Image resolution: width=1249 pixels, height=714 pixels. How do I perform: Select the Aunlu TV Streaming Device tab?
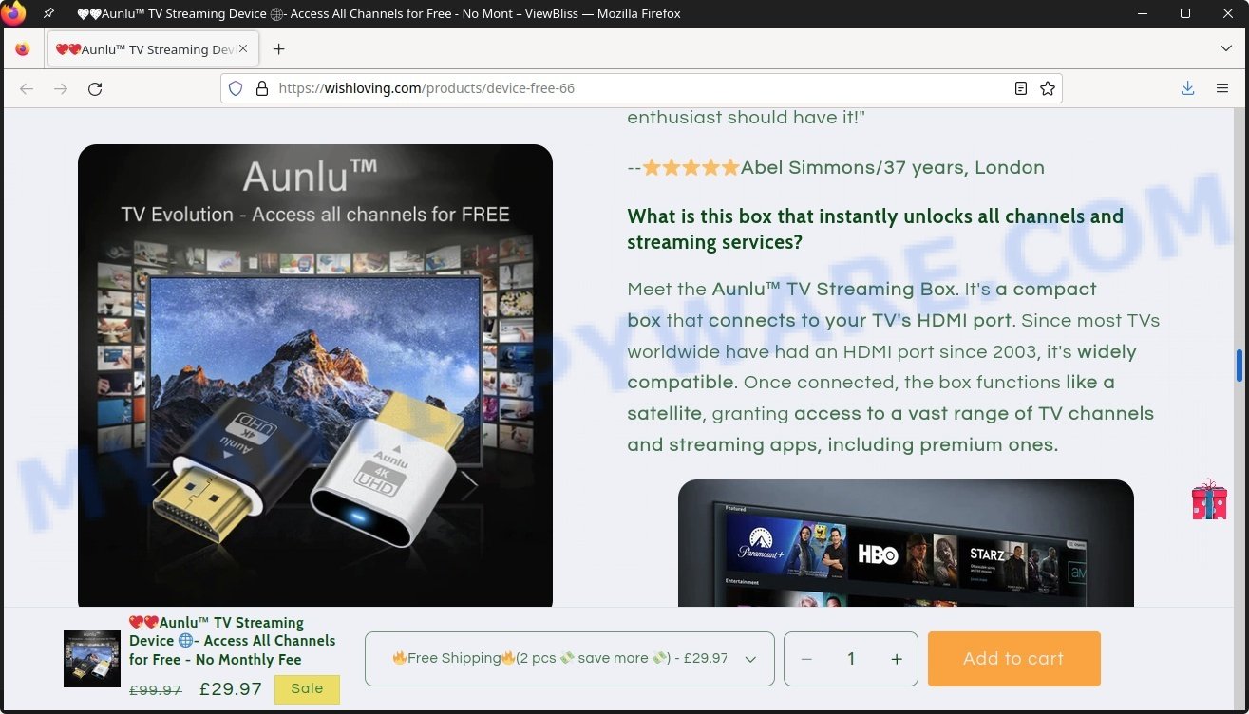(x=152, y=49)
